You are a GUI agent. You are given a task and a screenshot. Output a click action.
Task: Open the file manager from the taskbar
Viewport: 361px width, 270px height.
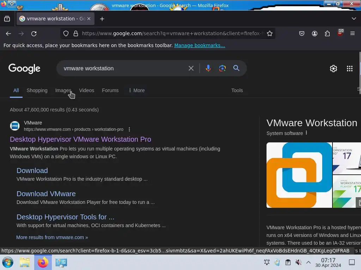coord(25,262)
